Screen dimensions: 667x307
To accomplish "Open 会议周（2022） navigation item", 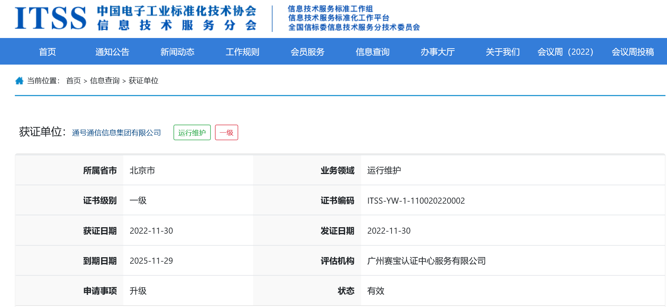I will pos(565,52).
